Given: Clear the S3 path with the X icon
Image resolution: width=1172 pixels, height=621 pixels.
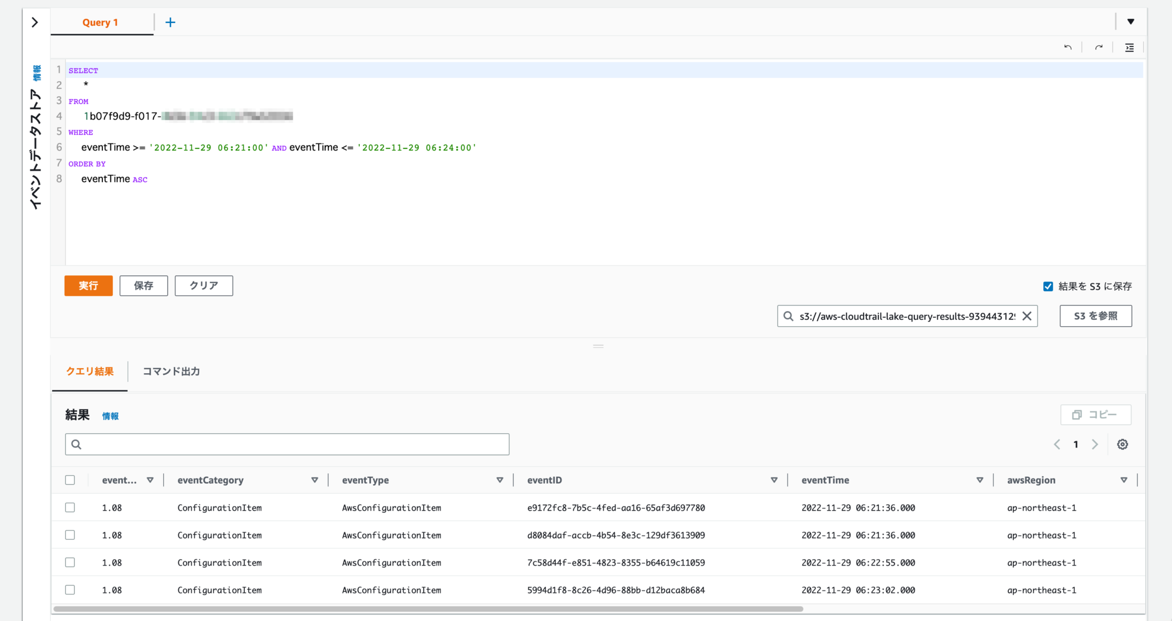Looking at the screenshot, I should tap(1027, 316).
